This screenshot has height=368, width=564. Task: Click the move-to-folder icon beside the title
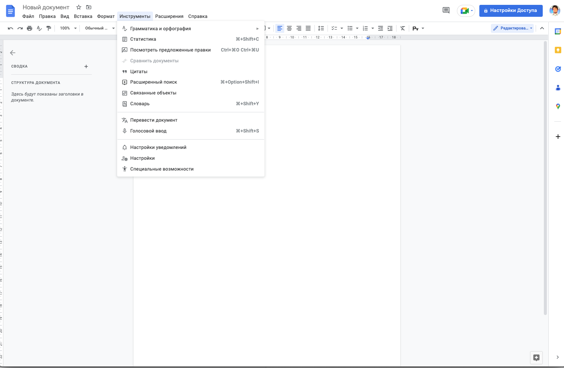(88, 7)
